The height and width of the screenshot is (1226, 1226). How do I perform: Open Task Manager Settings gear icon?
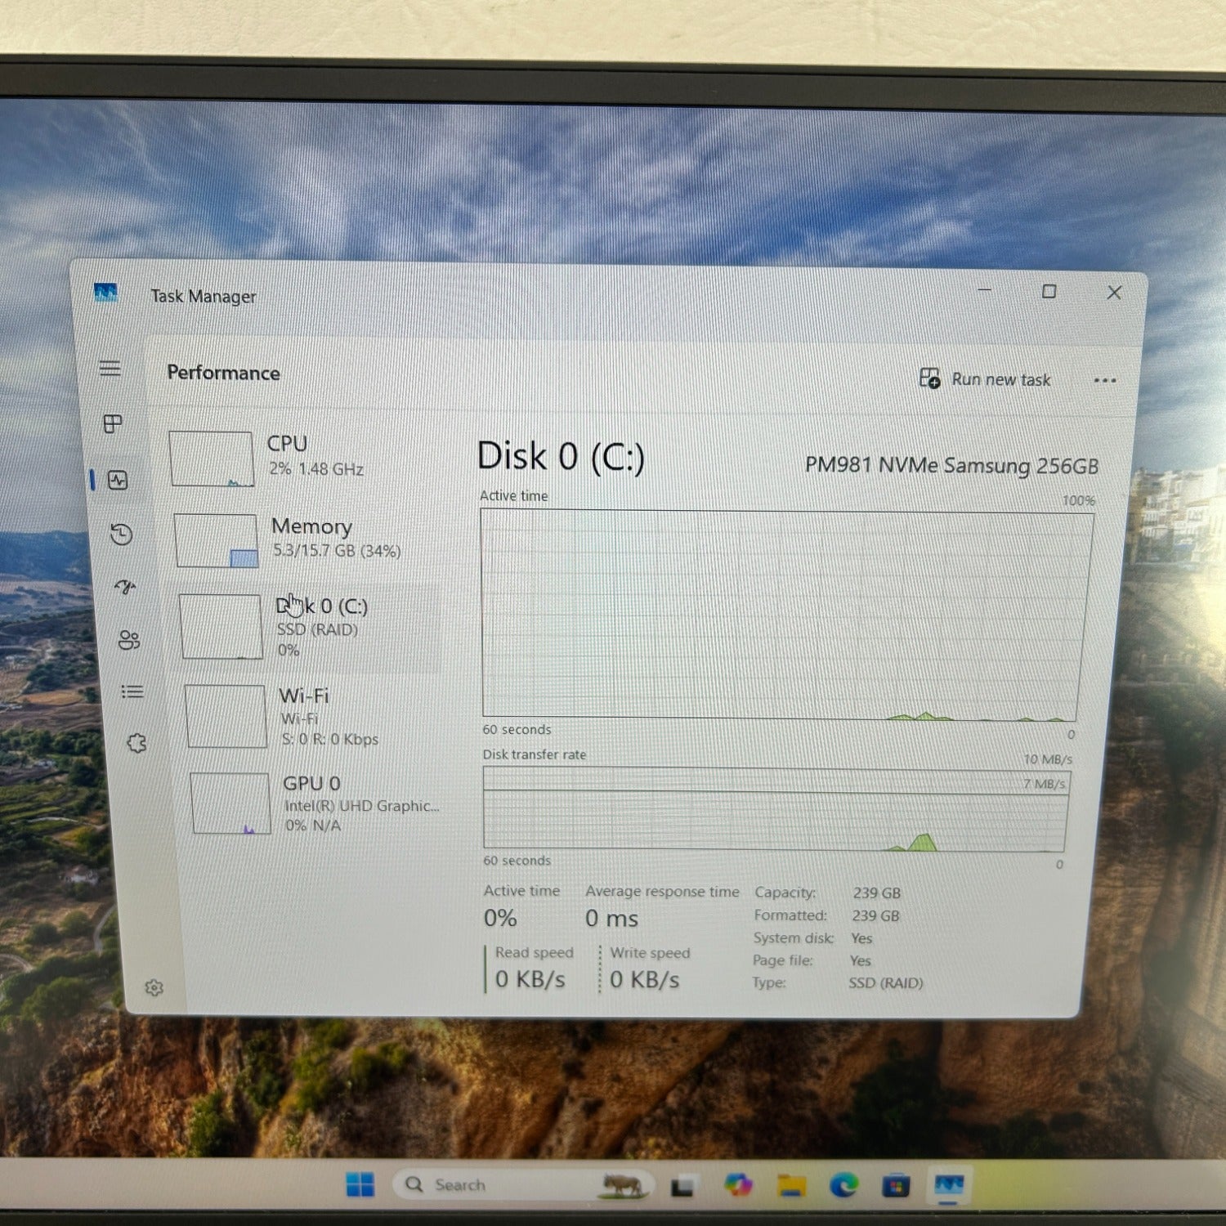[154, 988]
